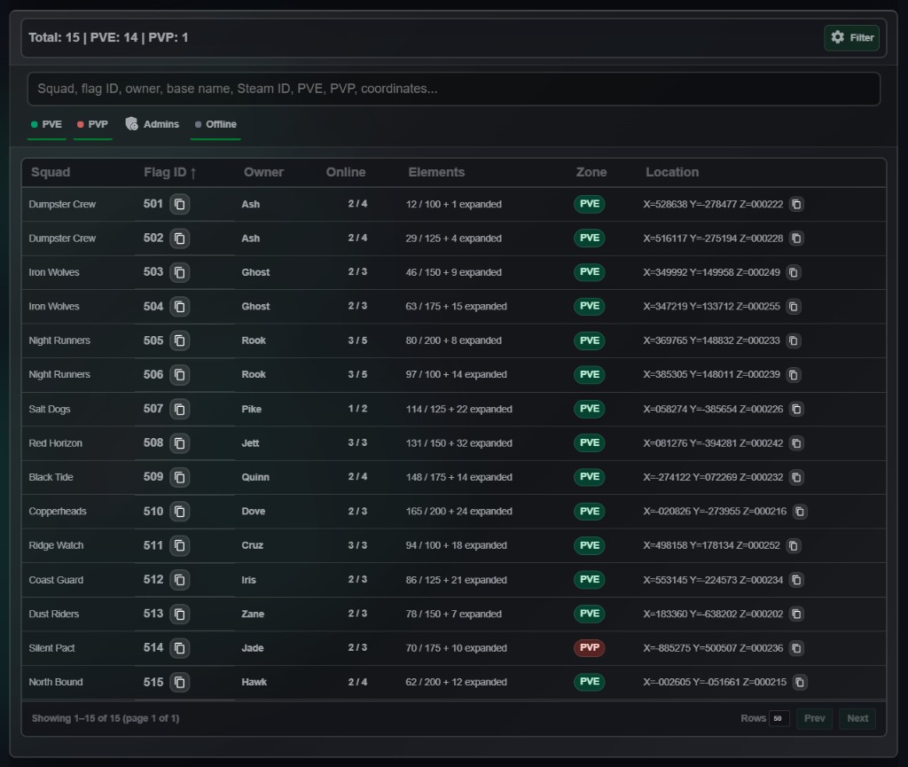Go to the Prev page
This screenshot has width=908, height=767.
(814, 718)
